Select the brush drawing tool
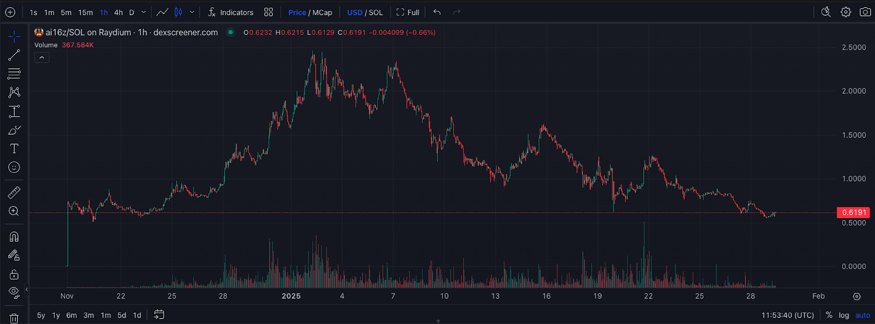The image size is (875, 324). coord(14,130)
